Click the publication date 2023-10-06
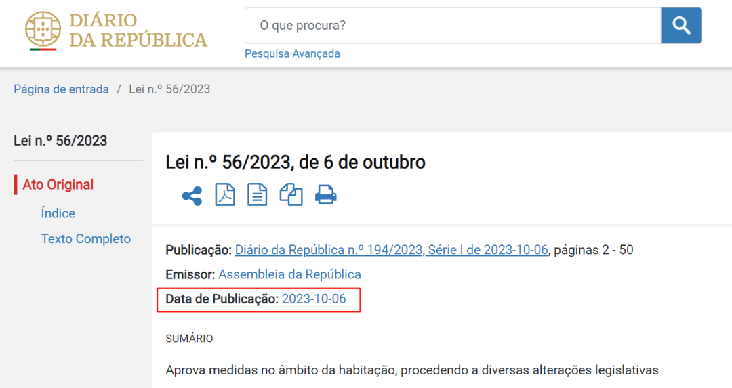Image resolution: width=732 pixels, height=388 pixels. (314, 299)
